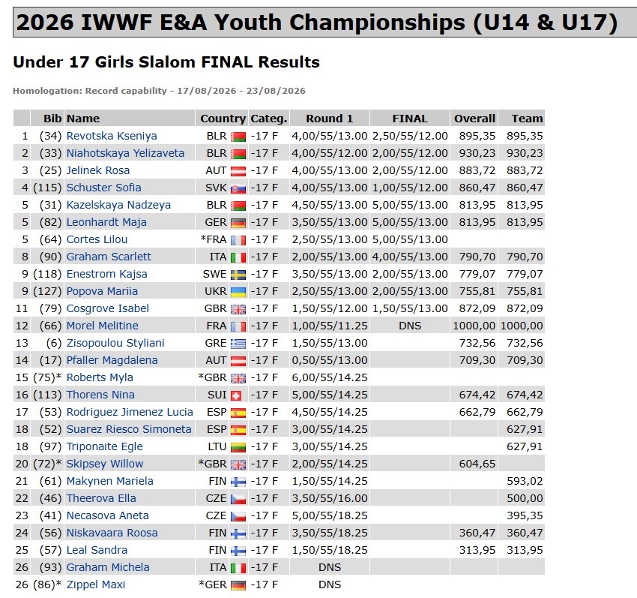Open Jelinek Rosa skier profile link
The height and width of the screenshot is (598, 637).
coord(98,170)
